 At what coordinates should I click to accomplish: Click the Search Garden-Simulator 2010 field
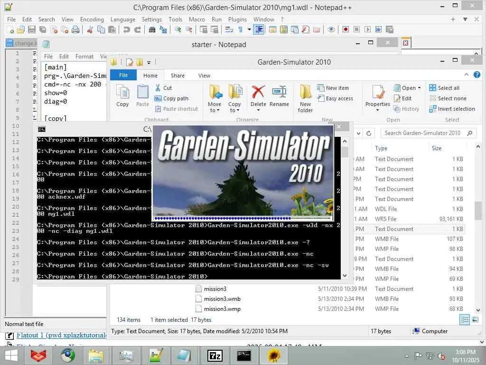point(428,133)
